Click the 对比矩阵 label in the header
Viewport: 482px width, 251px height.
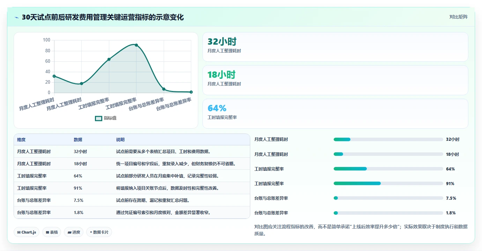[458, 17]
